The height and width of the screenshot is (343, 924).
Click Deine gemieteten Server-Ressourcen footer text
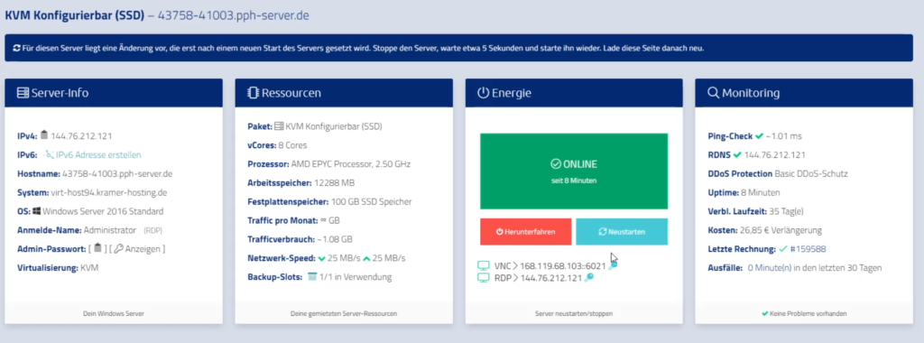click(344, 313)
